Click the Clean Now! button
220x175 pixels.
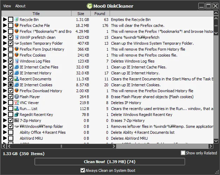(x=110, y=162)
